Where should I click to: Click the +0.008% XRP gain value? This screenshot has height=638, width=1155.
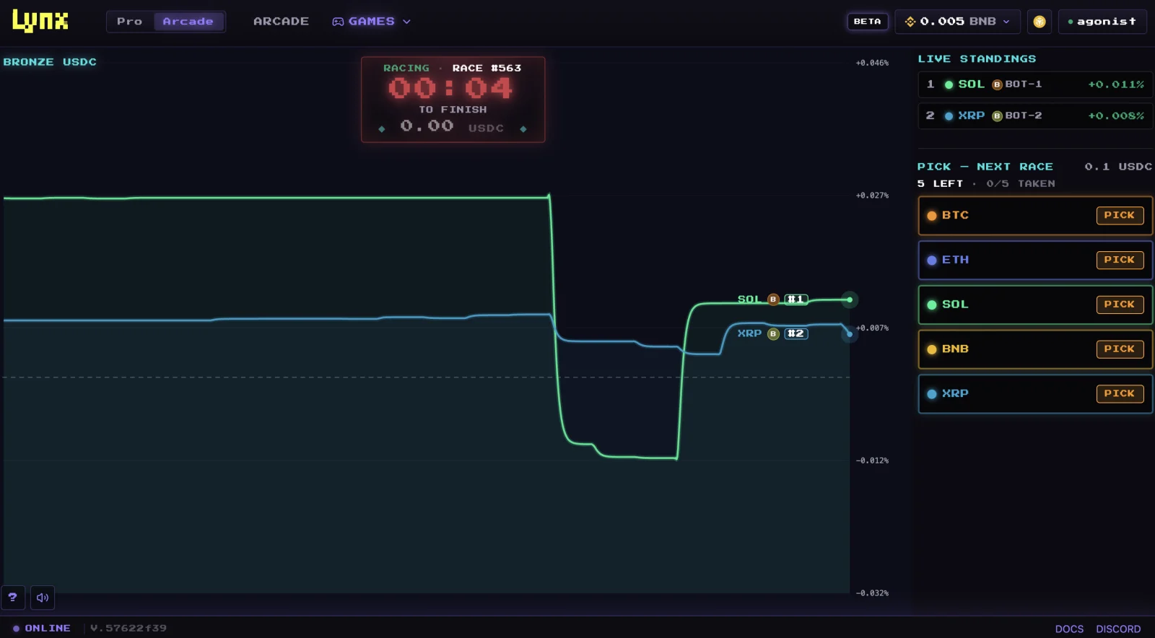pos(1116,115)
